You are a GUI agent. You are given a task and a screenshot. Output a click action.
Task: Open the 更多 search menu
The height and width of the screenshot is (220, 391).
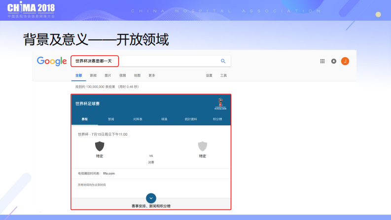pyautogui.click(x=152, y=75)
